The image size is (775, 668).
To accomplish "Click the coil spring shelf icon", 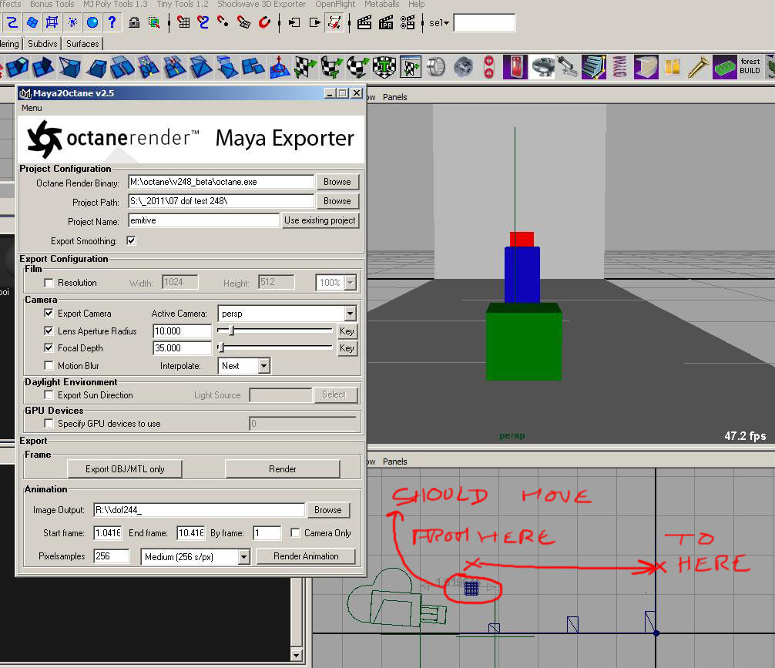I will tap(620, 67).
